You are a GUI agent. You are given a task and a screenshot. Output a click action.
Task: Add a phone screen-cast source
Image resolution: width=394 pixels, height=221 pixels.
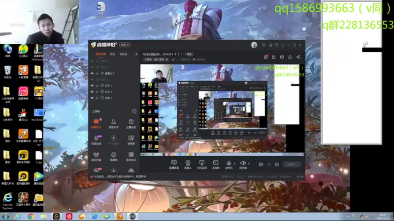point(202,165)
